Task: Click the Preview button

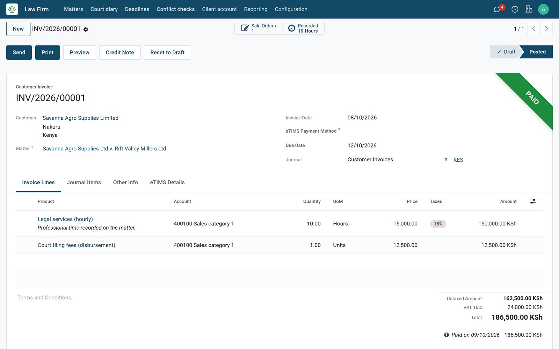Action: coord(79,52)
